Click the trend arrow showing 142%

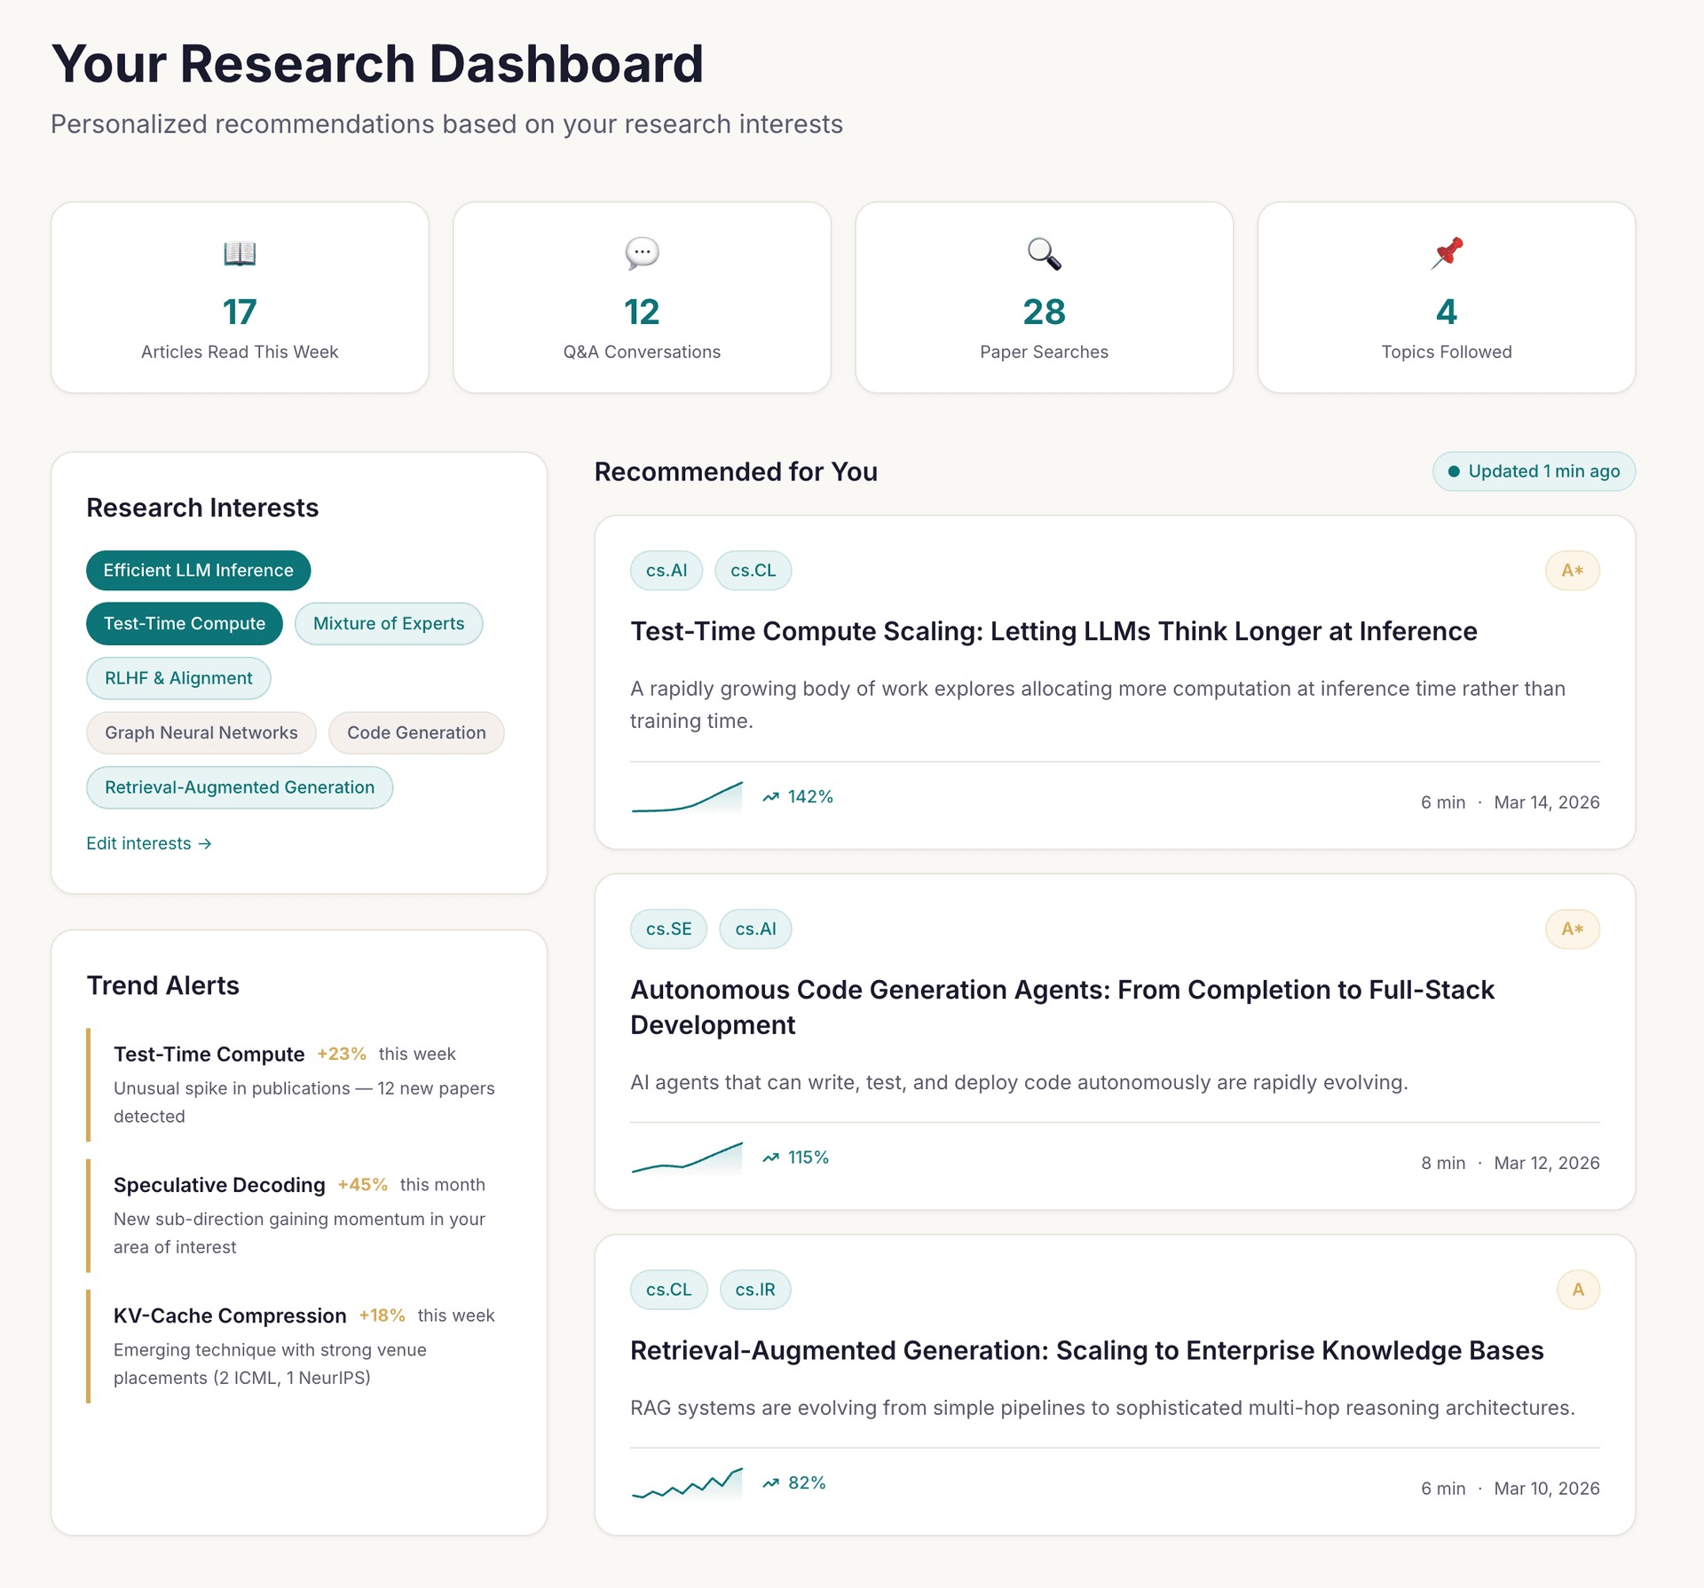797,796
